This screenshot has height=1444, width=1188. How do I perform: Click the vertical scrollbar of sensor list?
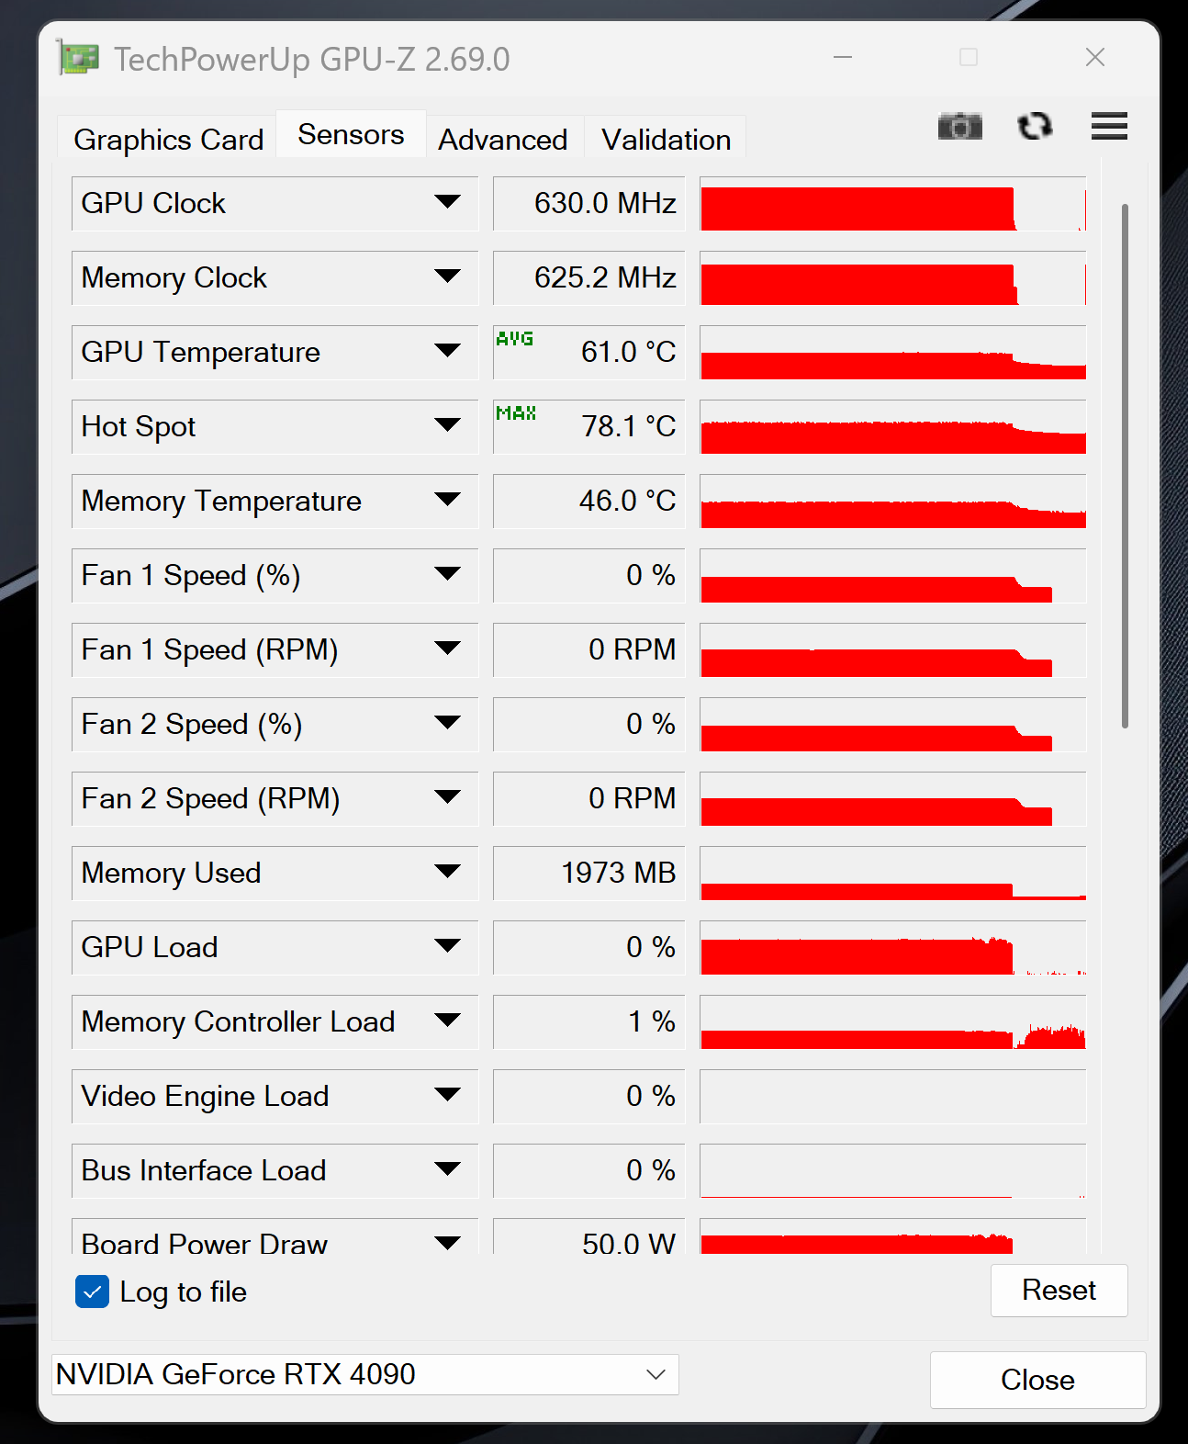[x=1125, y=466]
